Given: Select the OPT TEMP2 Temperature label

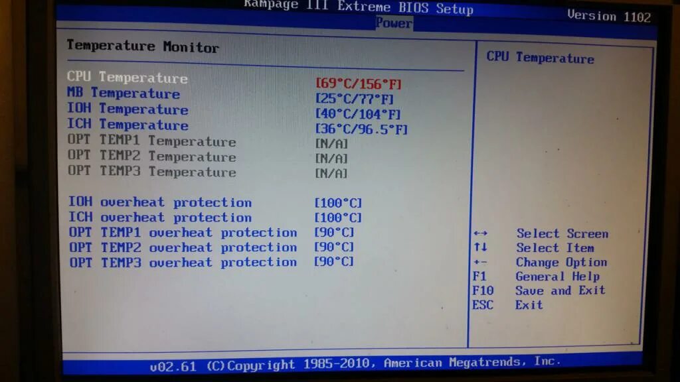Looking at the screenshot, I should click(152, 156).
